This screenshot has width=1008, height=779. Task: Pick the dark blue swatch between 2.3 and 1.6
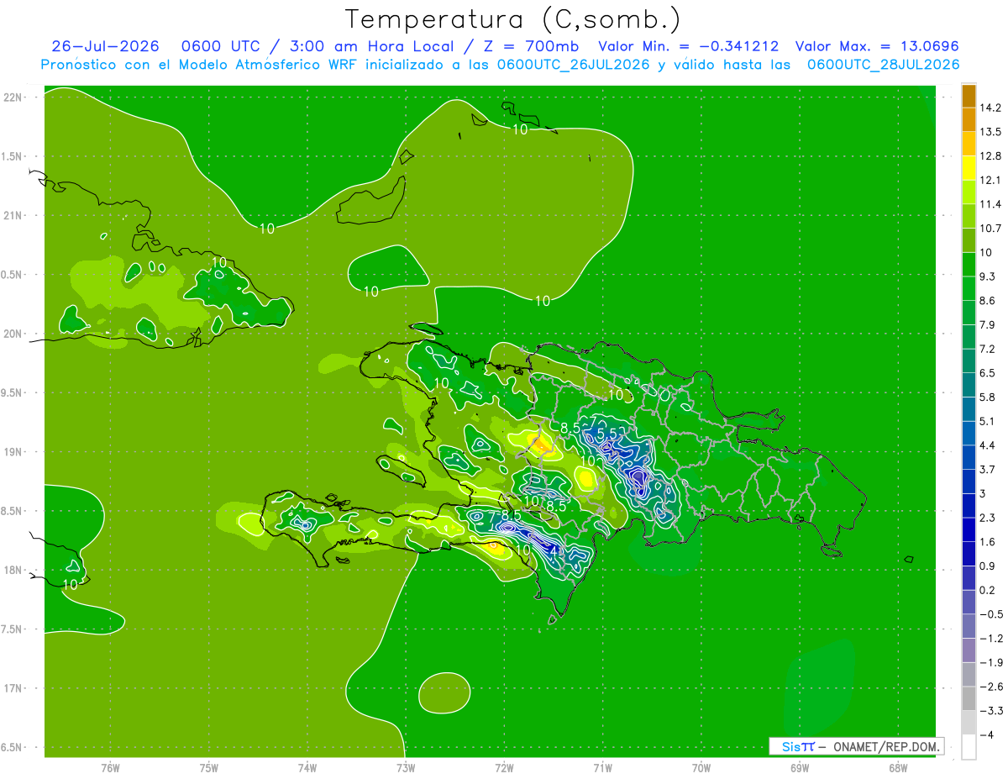(969, 529)
